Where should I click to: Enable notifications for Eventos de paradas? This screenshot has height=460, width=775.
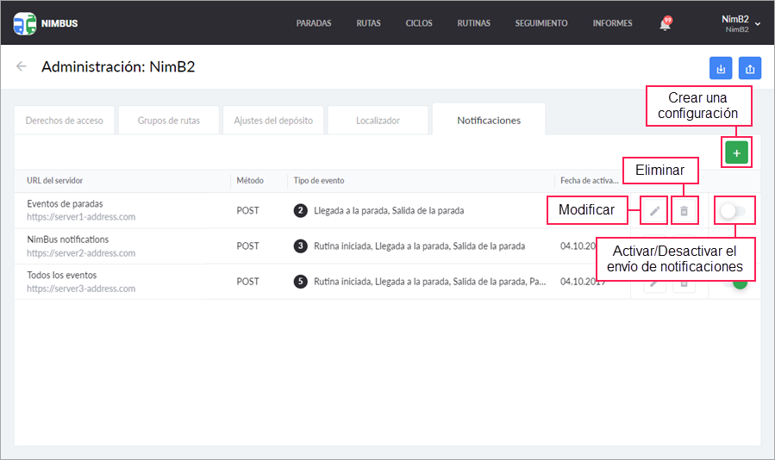pyautogui.click(x=734, y=210)
